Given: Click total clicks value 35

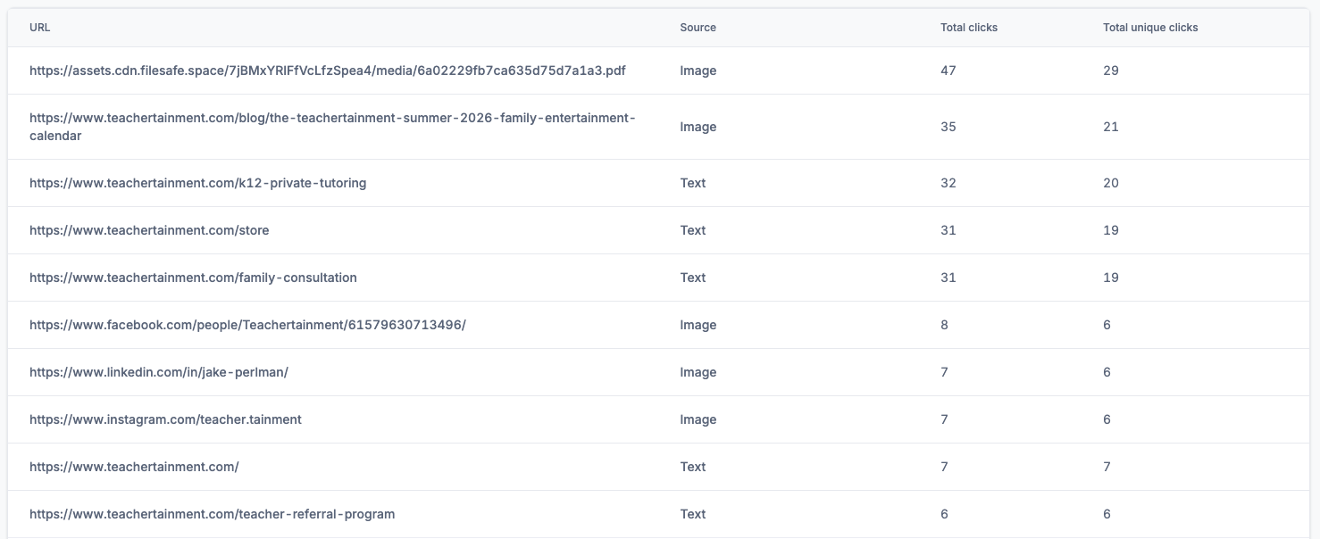Looking at the screenshot, I should point(948,127).
